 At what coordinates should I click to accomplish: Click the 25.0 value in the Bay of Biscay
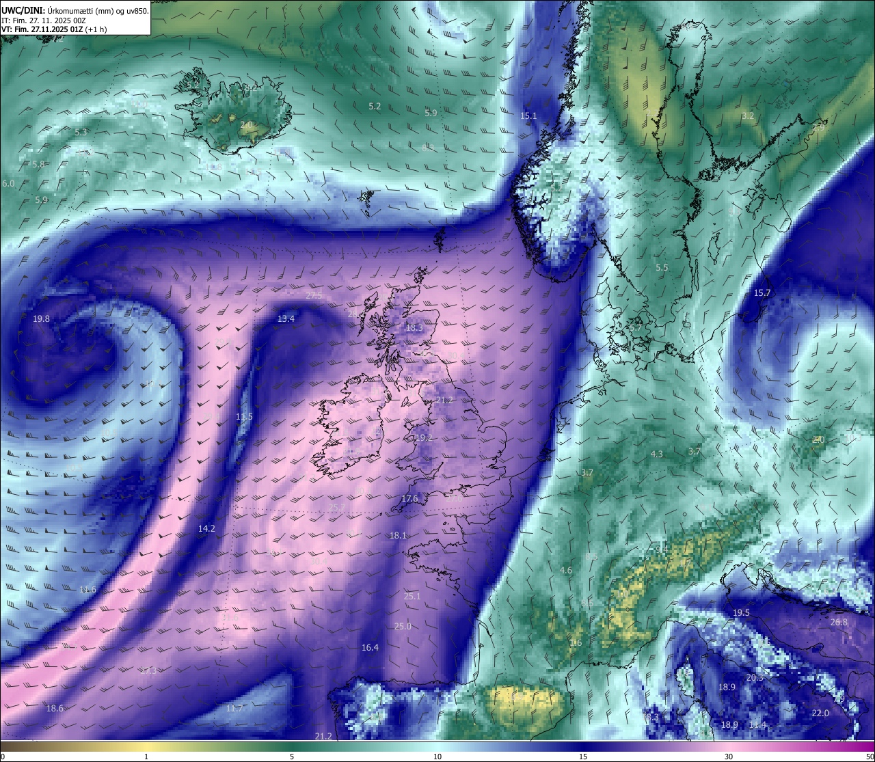pos(403,627)
